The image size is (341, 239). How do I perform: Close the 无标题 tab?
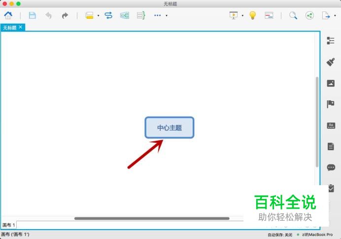[20, 27]
